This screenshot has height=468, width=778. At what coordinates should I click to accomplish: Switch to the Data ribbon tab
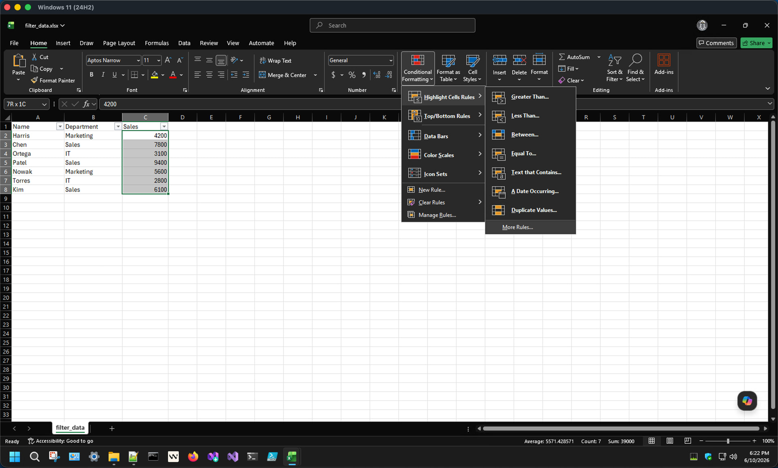(184, 43)
